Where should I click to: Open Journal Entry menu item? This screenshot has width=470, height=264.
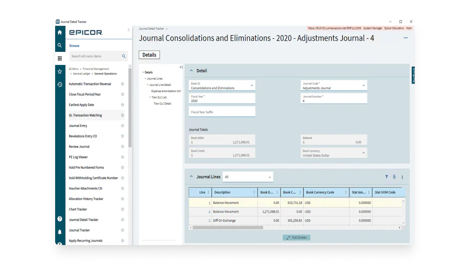click(x=78, y=126)
